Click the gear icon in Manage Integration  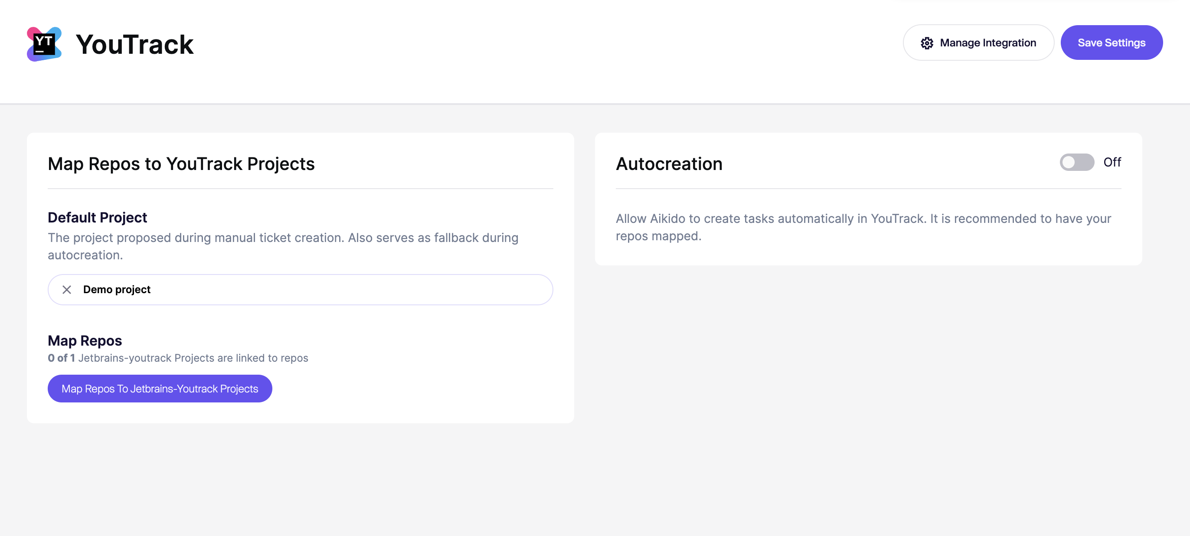tap(927, 43)
